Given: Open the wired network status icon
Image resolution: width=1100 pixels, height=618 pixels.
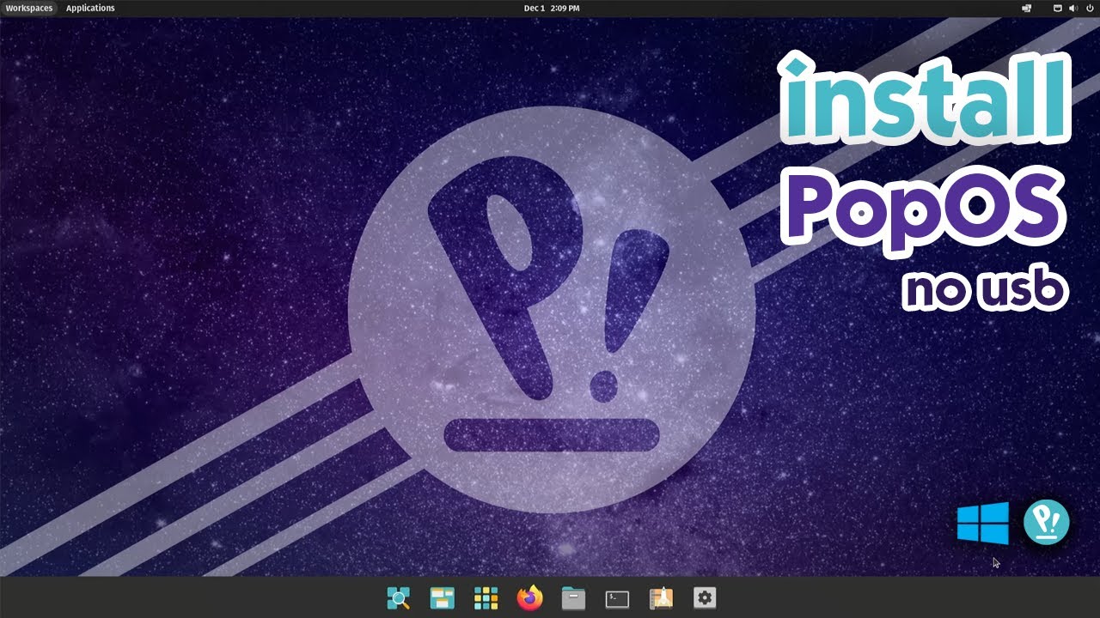Looking at the screenshot, I should (1058, 8).
